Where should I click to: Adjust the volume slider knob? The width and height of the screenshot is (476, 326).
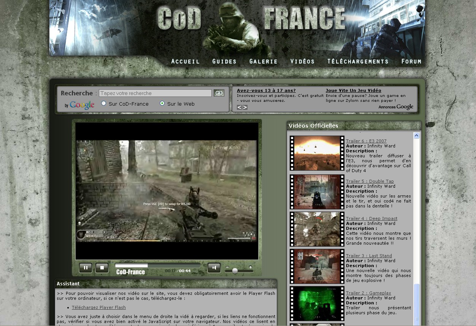point(235,271)
